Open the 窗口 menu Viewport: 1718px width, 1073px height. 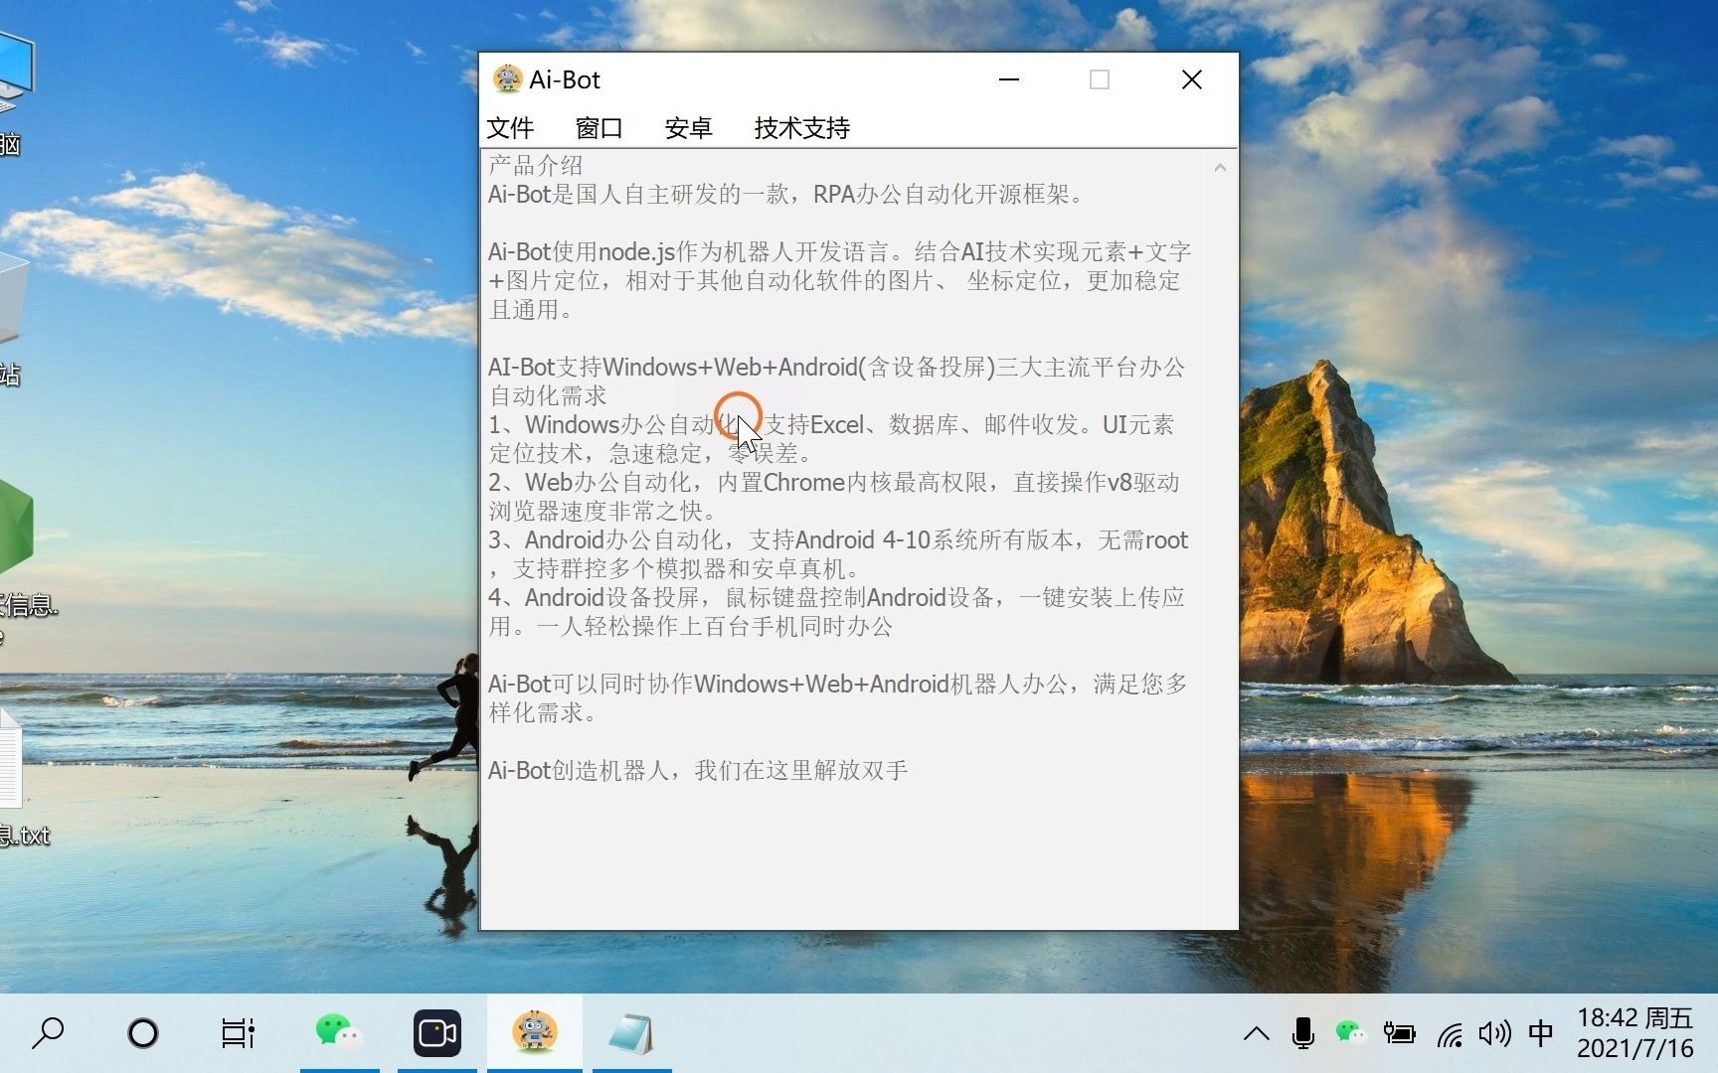[600, 128]
